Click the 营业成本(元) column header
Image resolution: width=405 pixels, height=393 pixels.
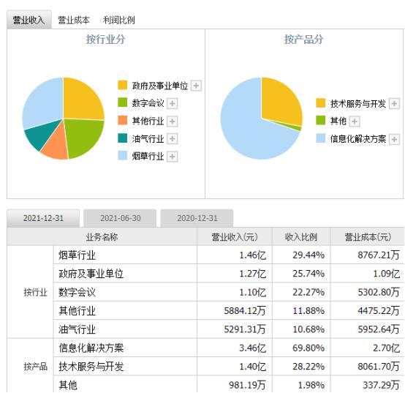368,236
